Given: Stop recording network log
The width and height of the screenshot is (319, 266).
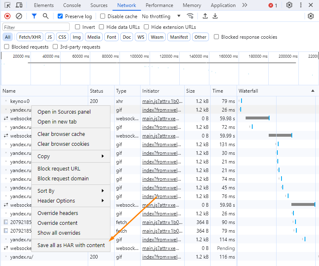Looking at the screenshot, I should click(x=7, y=16).
